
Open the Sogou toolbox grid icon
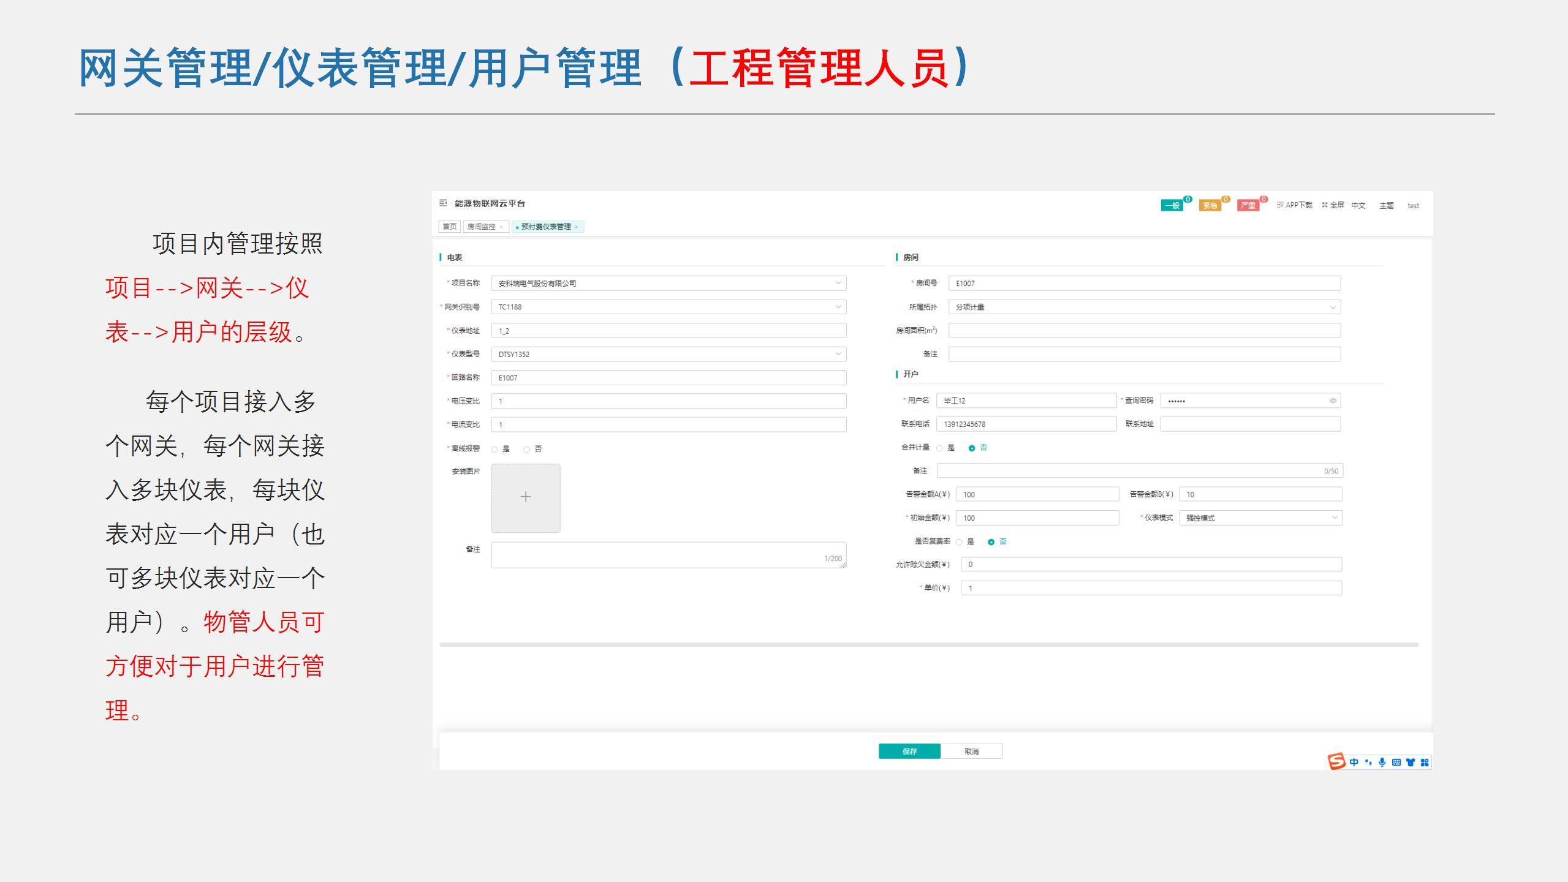(1424, 762)
